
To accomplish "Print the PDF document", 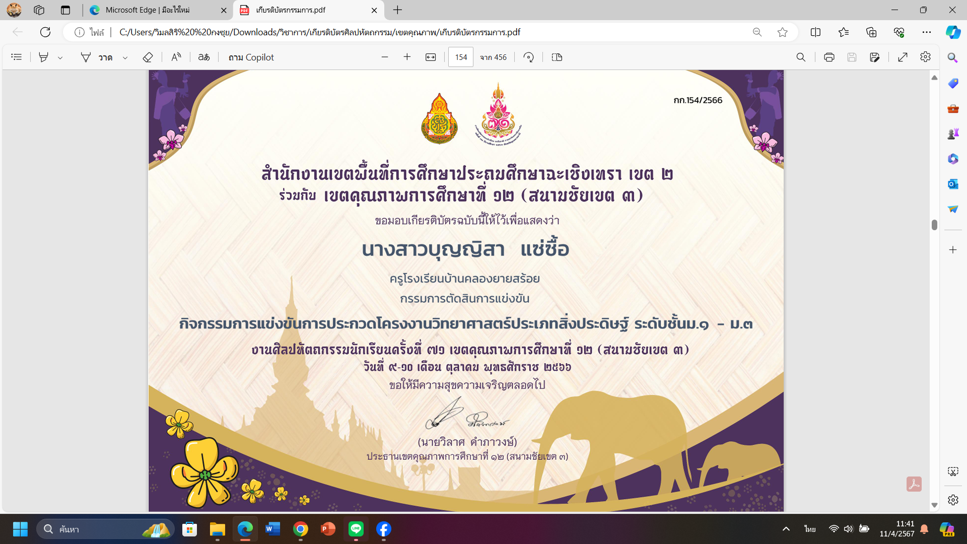I will (829, 57).
